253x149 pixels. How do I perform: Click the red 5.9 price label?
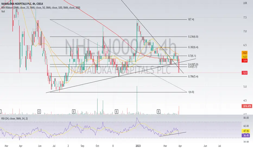click(x=245, y=61)
